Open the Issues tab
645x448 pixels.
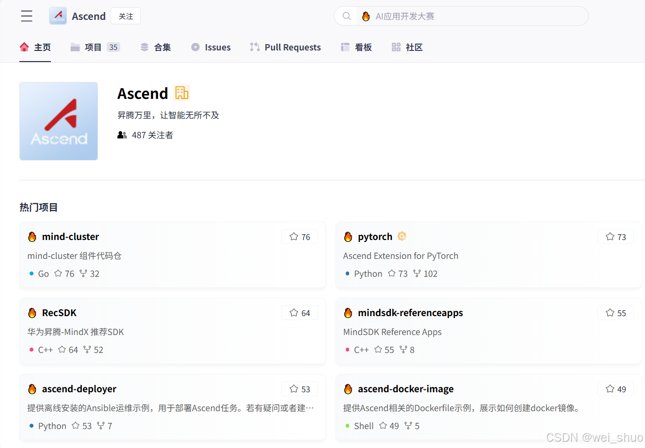211,47
